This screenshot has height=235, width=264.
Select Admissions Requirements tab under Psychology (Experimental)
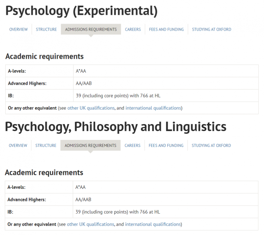pos(91,29)
